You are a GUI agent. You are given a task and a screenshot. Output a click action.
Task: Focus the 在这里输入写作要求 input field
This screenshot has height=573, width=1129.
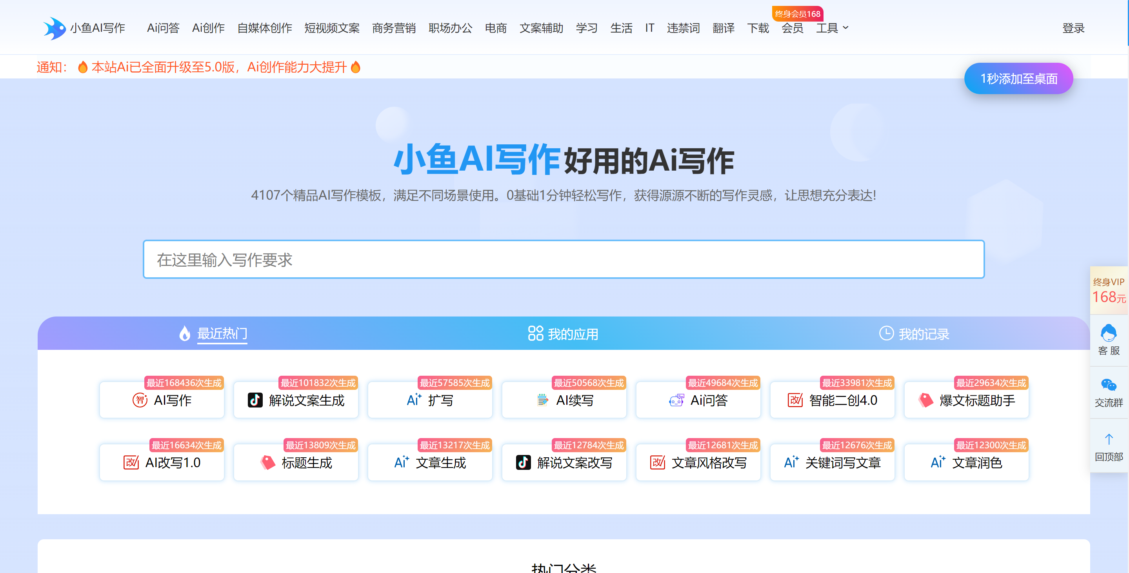(564, 259)
